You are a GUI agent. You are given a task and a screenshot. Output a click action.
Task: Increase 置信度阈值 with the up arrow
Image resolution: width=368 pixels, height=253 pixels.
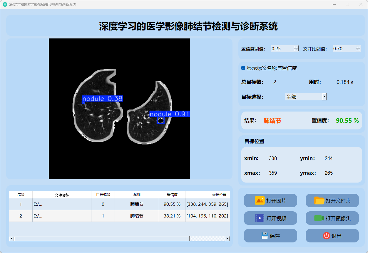point(296,47)
